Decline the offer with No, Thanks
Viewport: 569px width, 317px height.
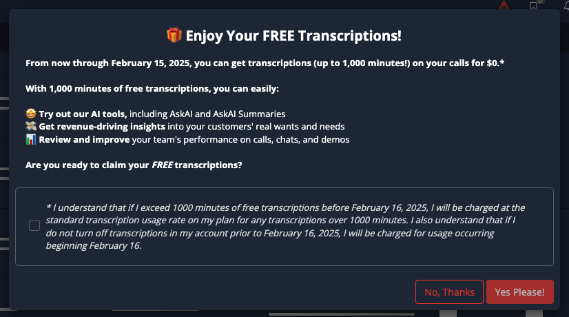click(x=449, y=292)
